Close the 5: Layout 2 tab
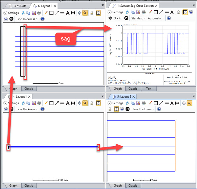197x189 pixels. 134,97
